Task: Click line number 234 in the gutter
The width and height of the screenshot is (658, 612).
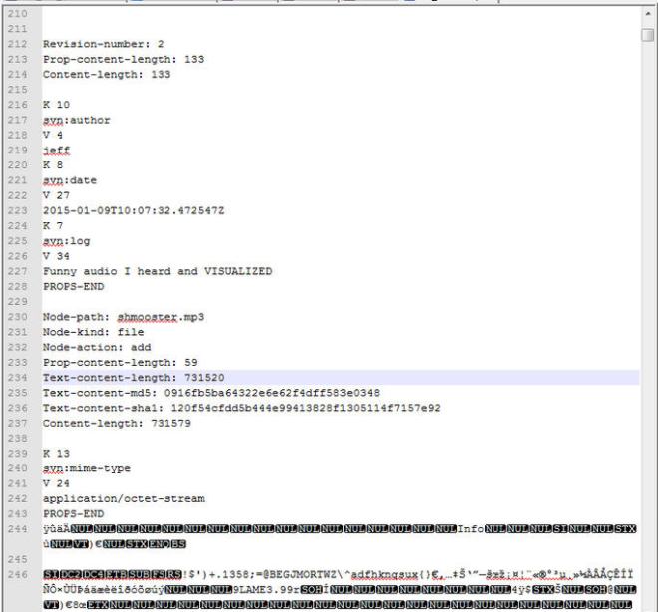Action: coord(18,378)
